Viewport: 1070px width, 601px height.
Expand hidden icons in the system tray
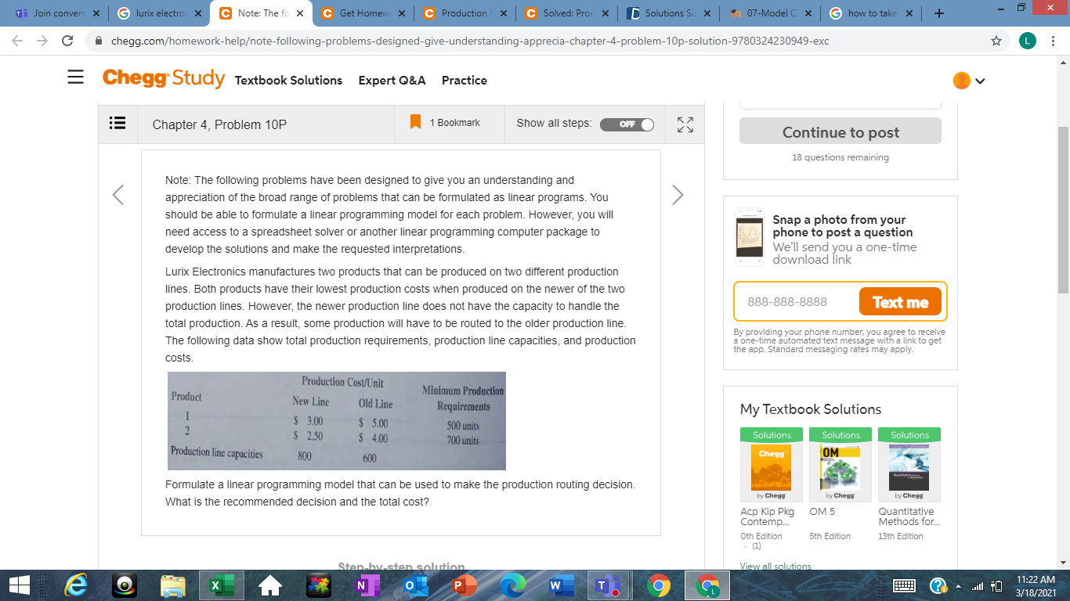[x=959, y=585]
